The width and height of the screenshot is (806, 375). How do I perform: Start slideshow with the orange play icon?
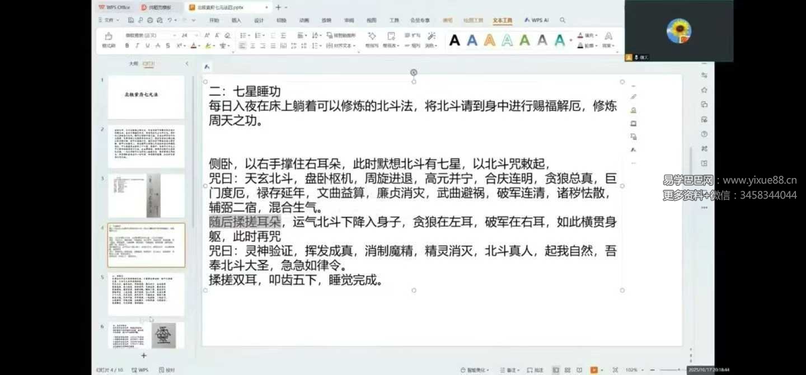coord(594,370)
